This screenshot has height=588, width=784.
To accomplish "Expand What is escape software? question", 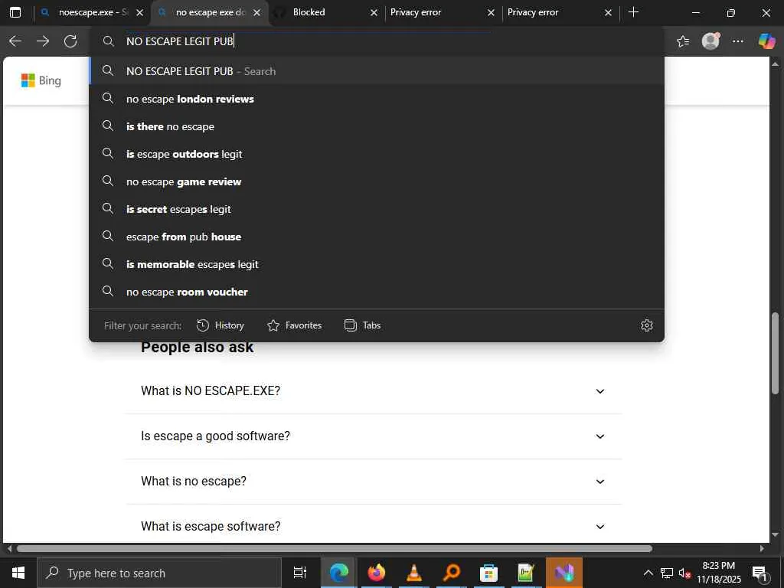I will 373,526.
